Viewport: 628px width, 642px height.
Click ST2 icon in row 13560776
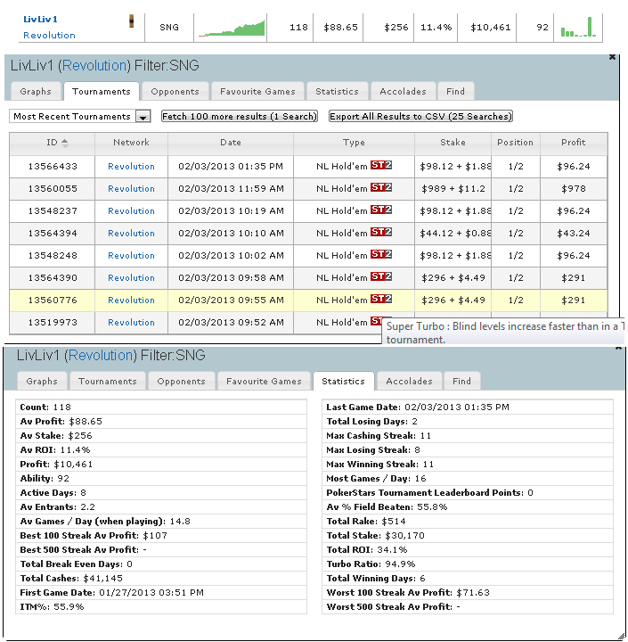tap(381, 299)
